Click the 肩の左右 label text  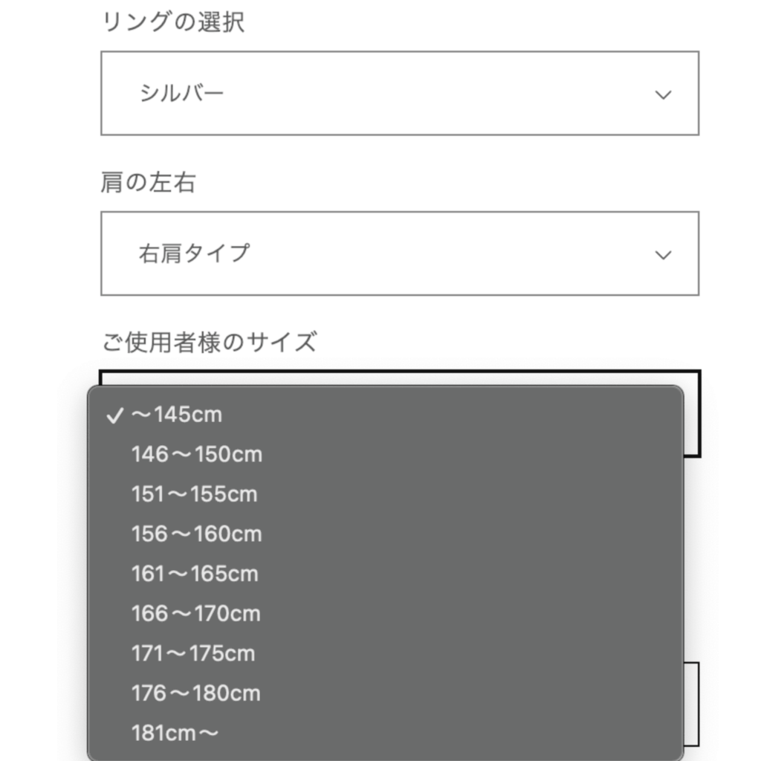[x=148, y=183]
